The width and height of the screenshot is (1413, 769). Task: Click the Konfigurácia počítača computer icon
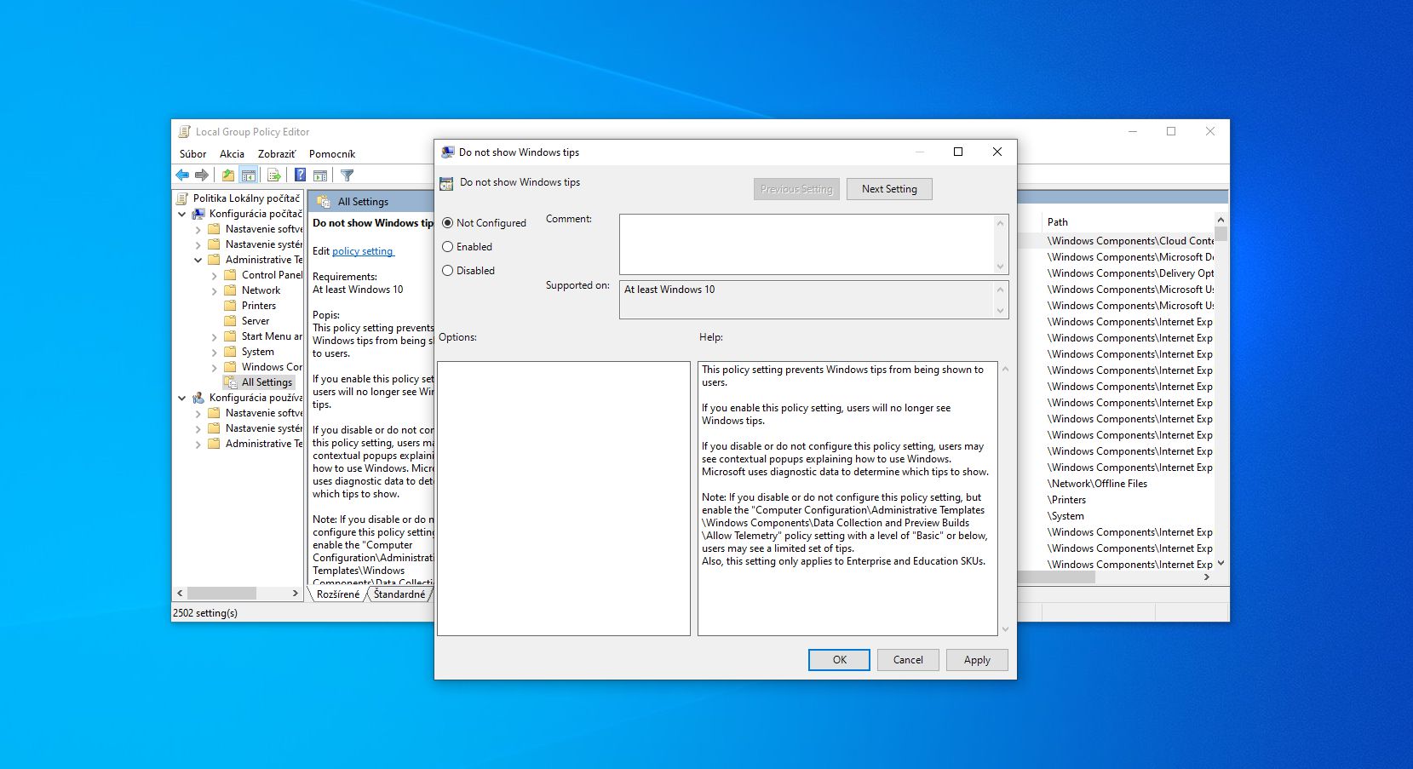tap(198, 214)
